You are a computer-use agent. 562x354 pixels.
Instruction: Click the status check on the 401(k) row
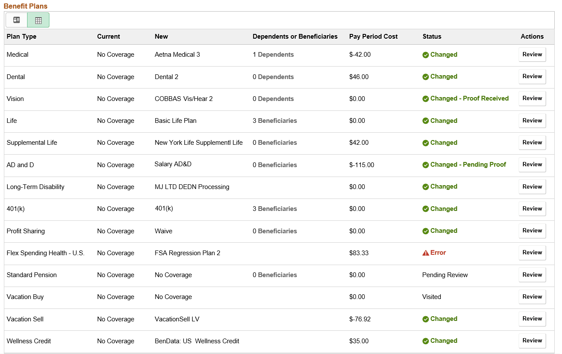coord(425,209)
